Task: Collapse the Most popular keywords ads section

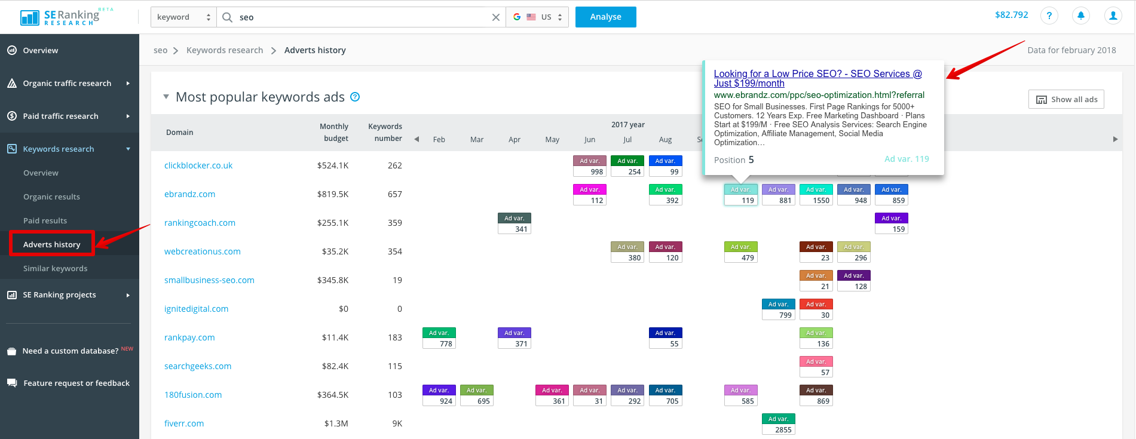Action: tap(166, 97)
